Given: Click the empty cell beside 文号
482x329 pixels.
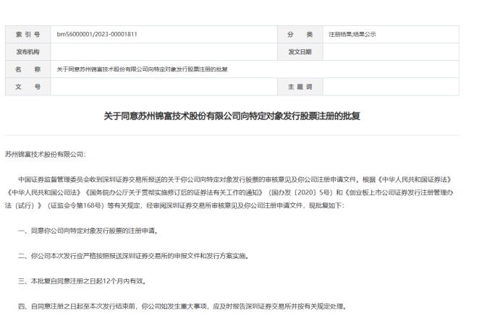Looking at the screenshot, I should (x=164, y=87).
